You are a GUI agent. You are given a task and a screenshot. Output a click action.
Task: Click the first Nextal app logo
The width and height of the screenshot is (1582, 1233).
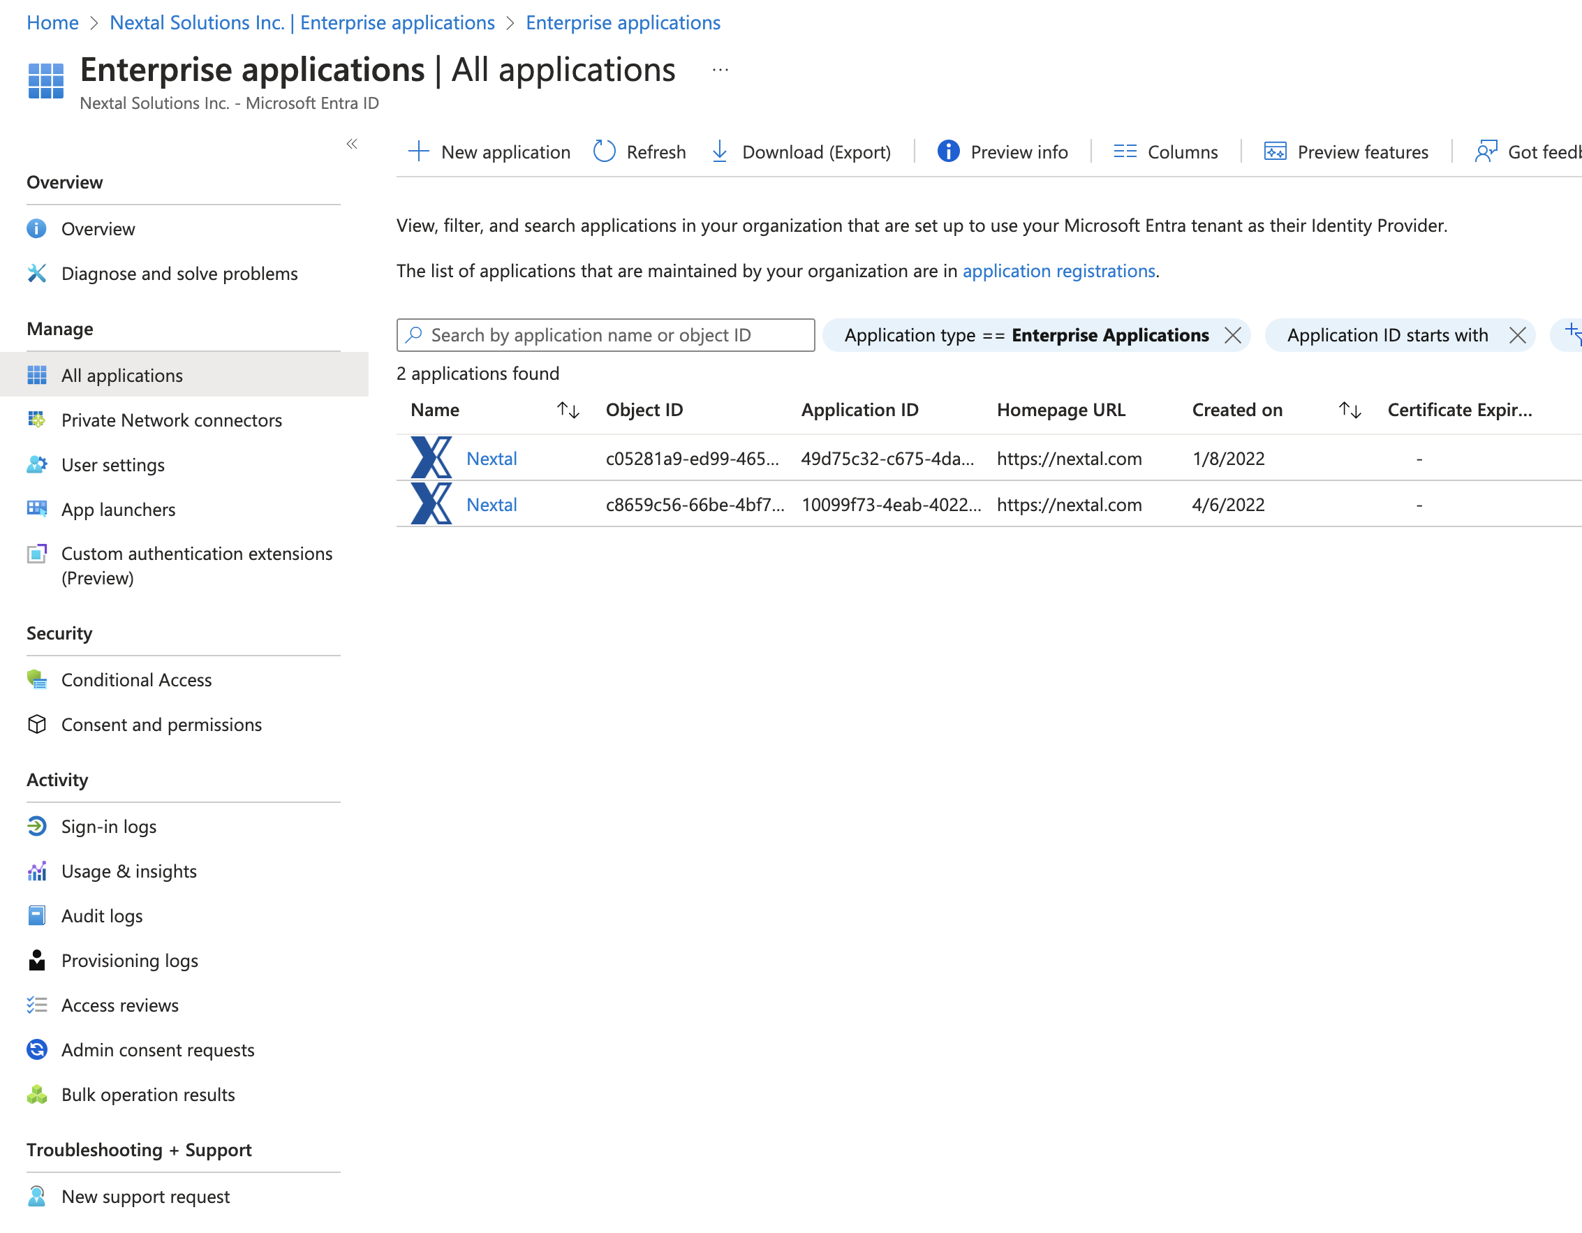431,458
